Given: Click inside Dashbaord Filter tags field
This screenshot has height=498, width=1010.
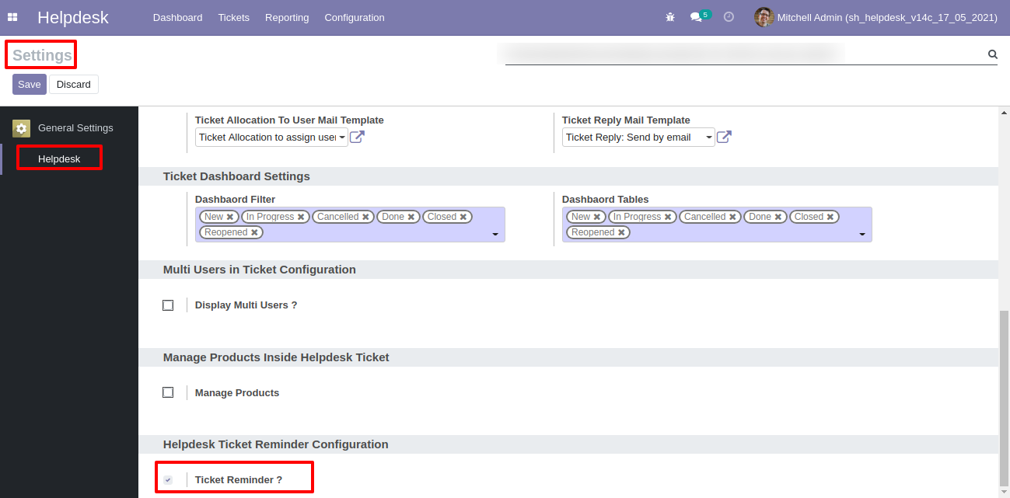Looking at the screenshot, I should [x=350, y=225].
